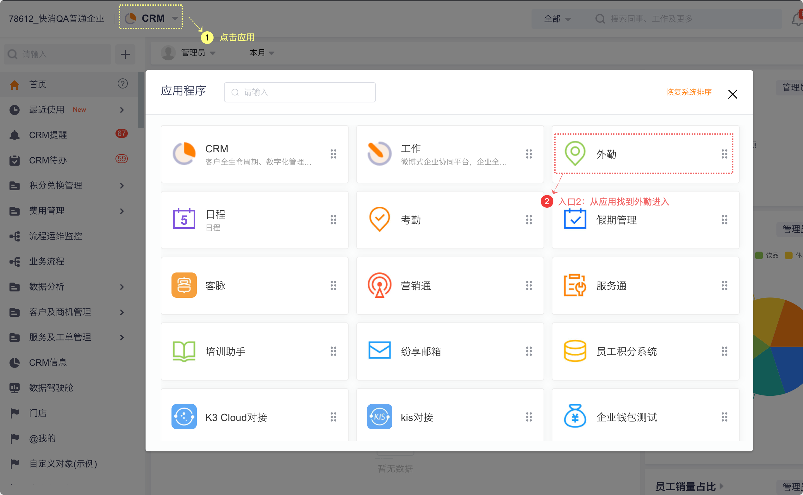Click the plus button beside sidebar search
The image size is (803, 495).
click(x=125, y=54)
